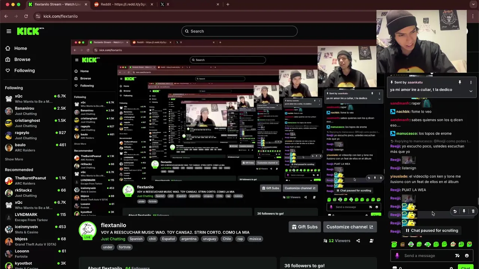Click reply icon on hovered chat message

pyautogui.click(x=455, y=211)
